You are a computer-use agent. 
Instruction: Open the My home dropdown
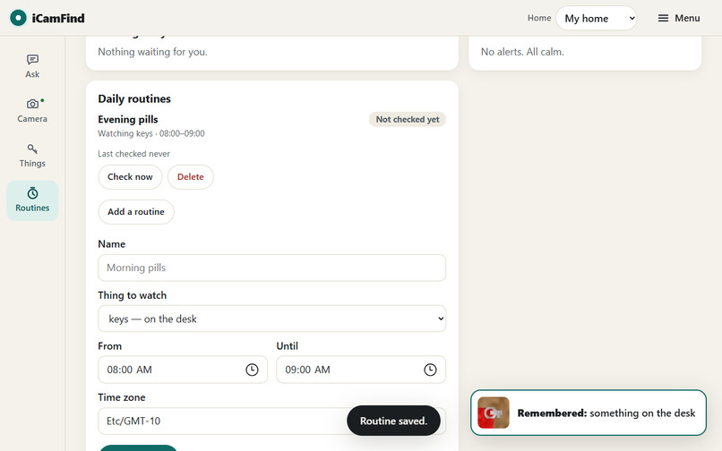(x=597, y=18)
